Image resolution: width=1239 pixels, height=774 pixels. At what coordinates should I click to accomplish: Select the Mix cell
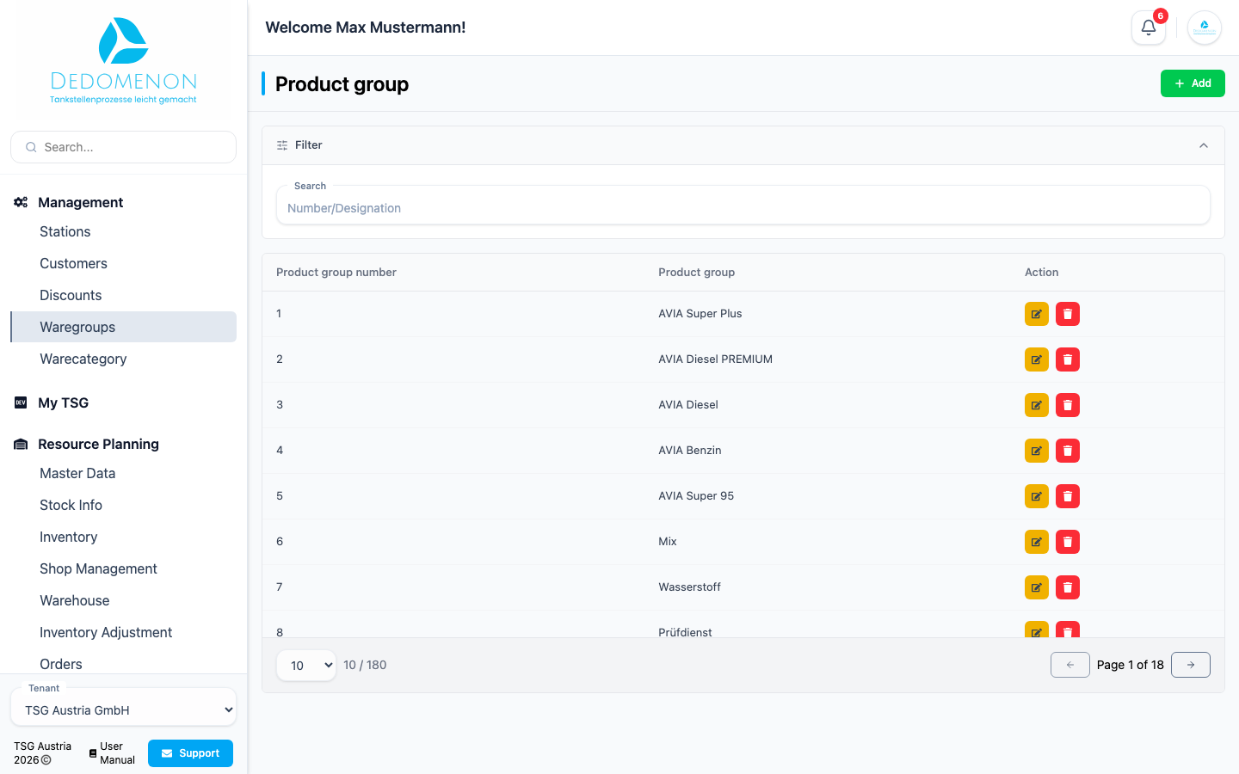pyautogui.click(x=668, y=542)
